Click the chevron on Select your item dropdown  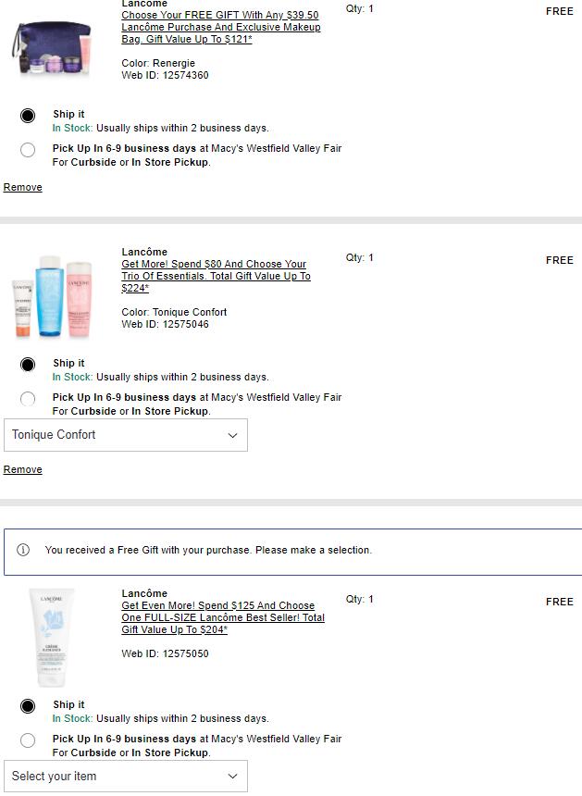point(232,777)
